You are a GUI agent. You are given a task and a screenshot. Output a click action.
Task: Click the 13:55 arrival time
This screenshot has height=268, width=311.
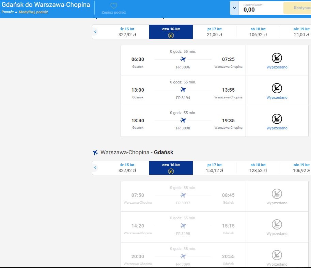tap(228, 90)
